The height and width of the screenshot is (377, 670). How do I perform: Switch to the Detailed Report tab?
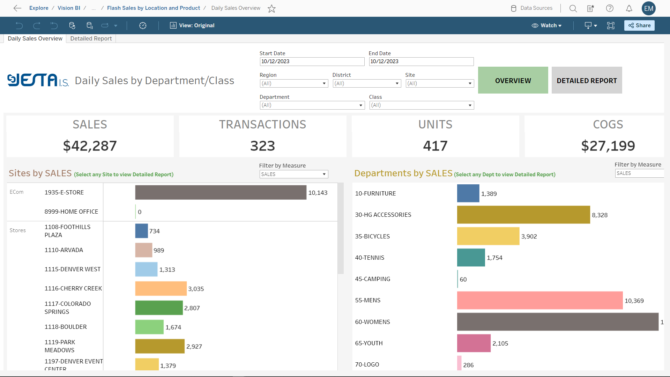[x=91, y=38]
